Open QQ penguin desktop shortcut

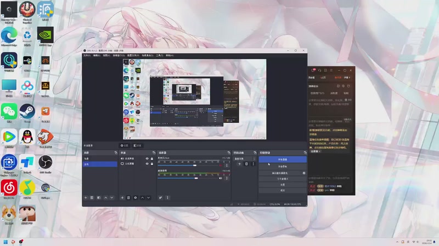point(27,138)
